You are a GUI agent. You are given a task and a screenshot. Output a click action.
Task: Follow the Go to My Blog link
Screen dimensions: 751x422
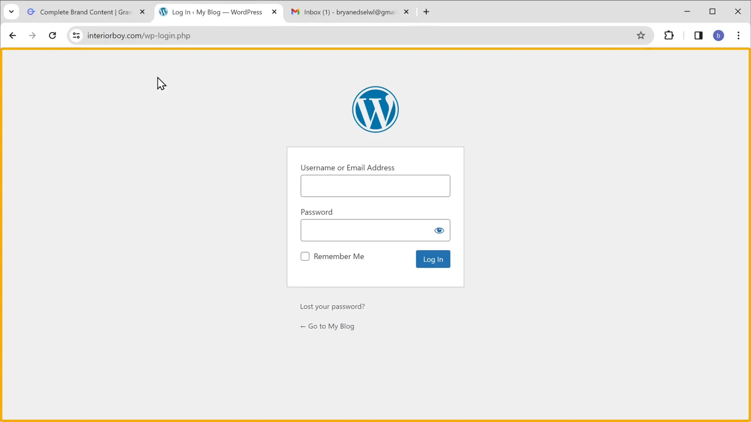point(327,326)
